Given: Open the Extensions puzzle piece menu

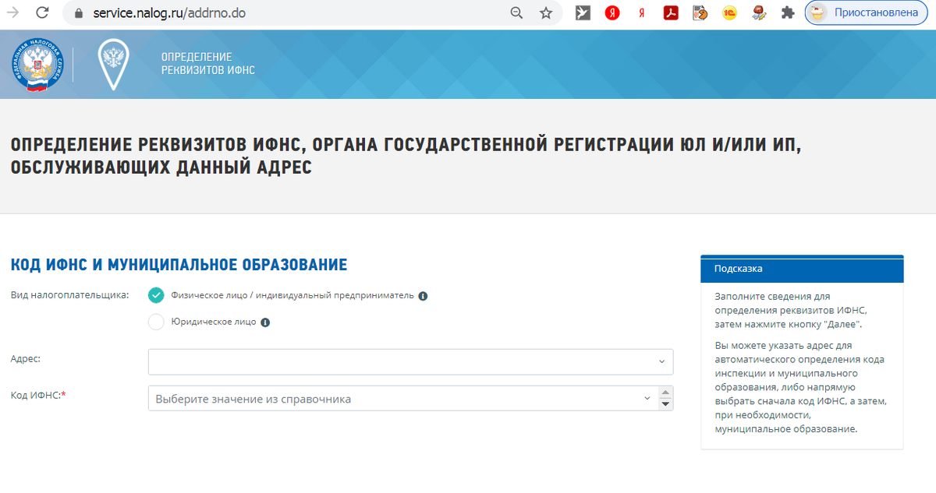Looking at the screenshot, I should click(x=788, y=12).
